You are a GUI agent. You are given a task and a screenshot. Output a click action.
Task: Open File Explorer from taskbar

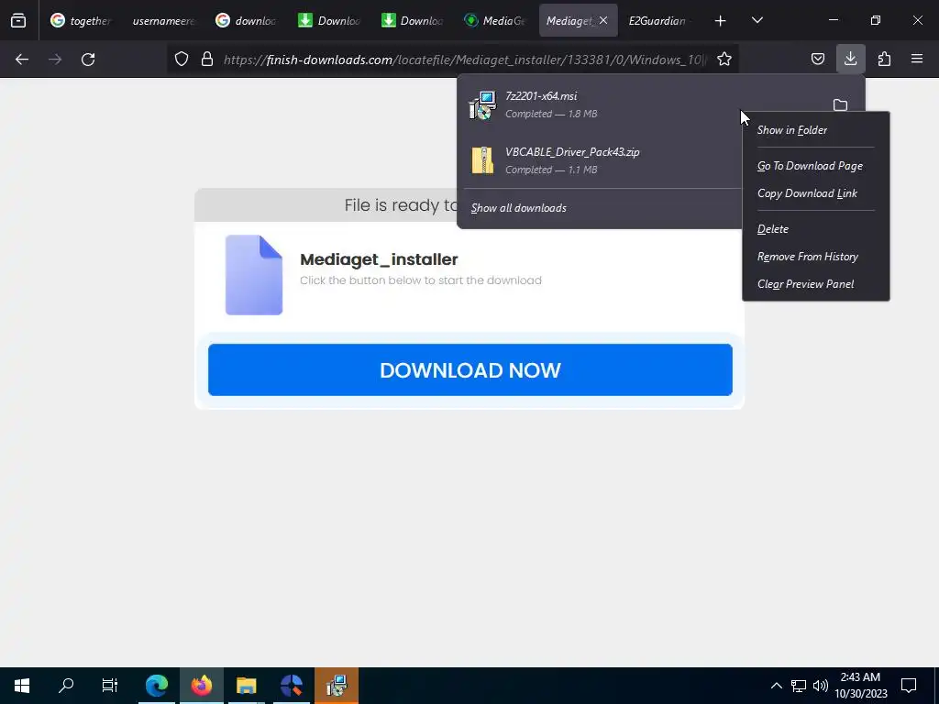click(246, 686)
